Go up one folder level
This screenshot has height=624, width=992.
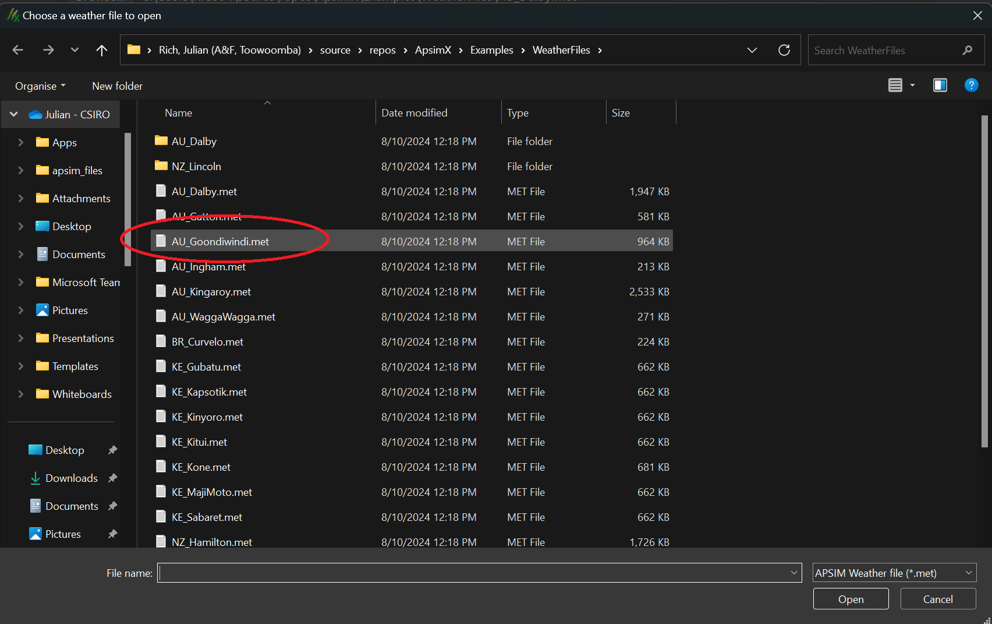102,50
